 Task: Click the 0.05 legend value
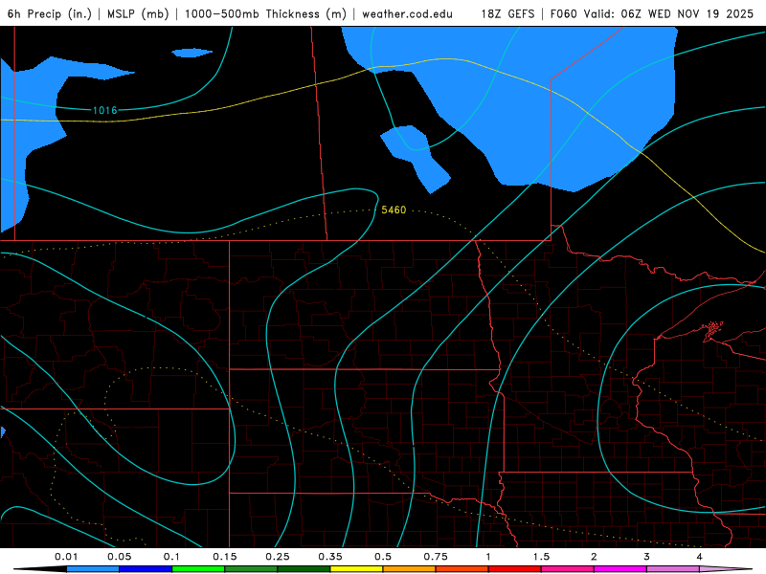pos(119,557)
